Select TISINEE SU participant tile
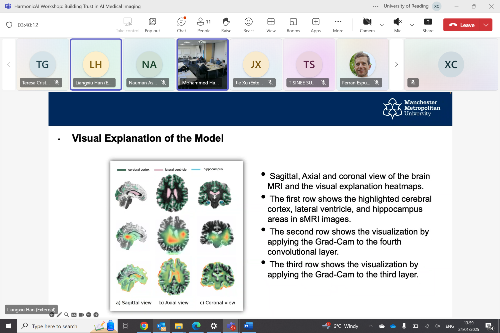Viewport: 500px width, 333px height. click(x=309, y=64)
